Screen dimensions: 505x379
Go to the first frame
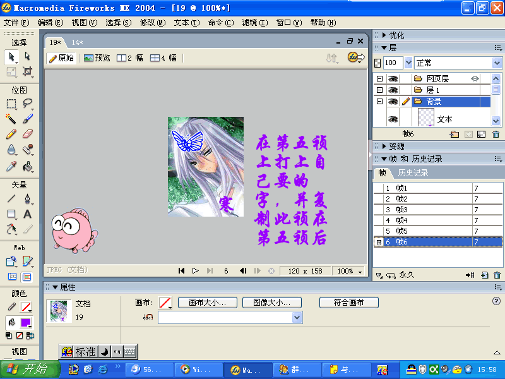(181, 271)
